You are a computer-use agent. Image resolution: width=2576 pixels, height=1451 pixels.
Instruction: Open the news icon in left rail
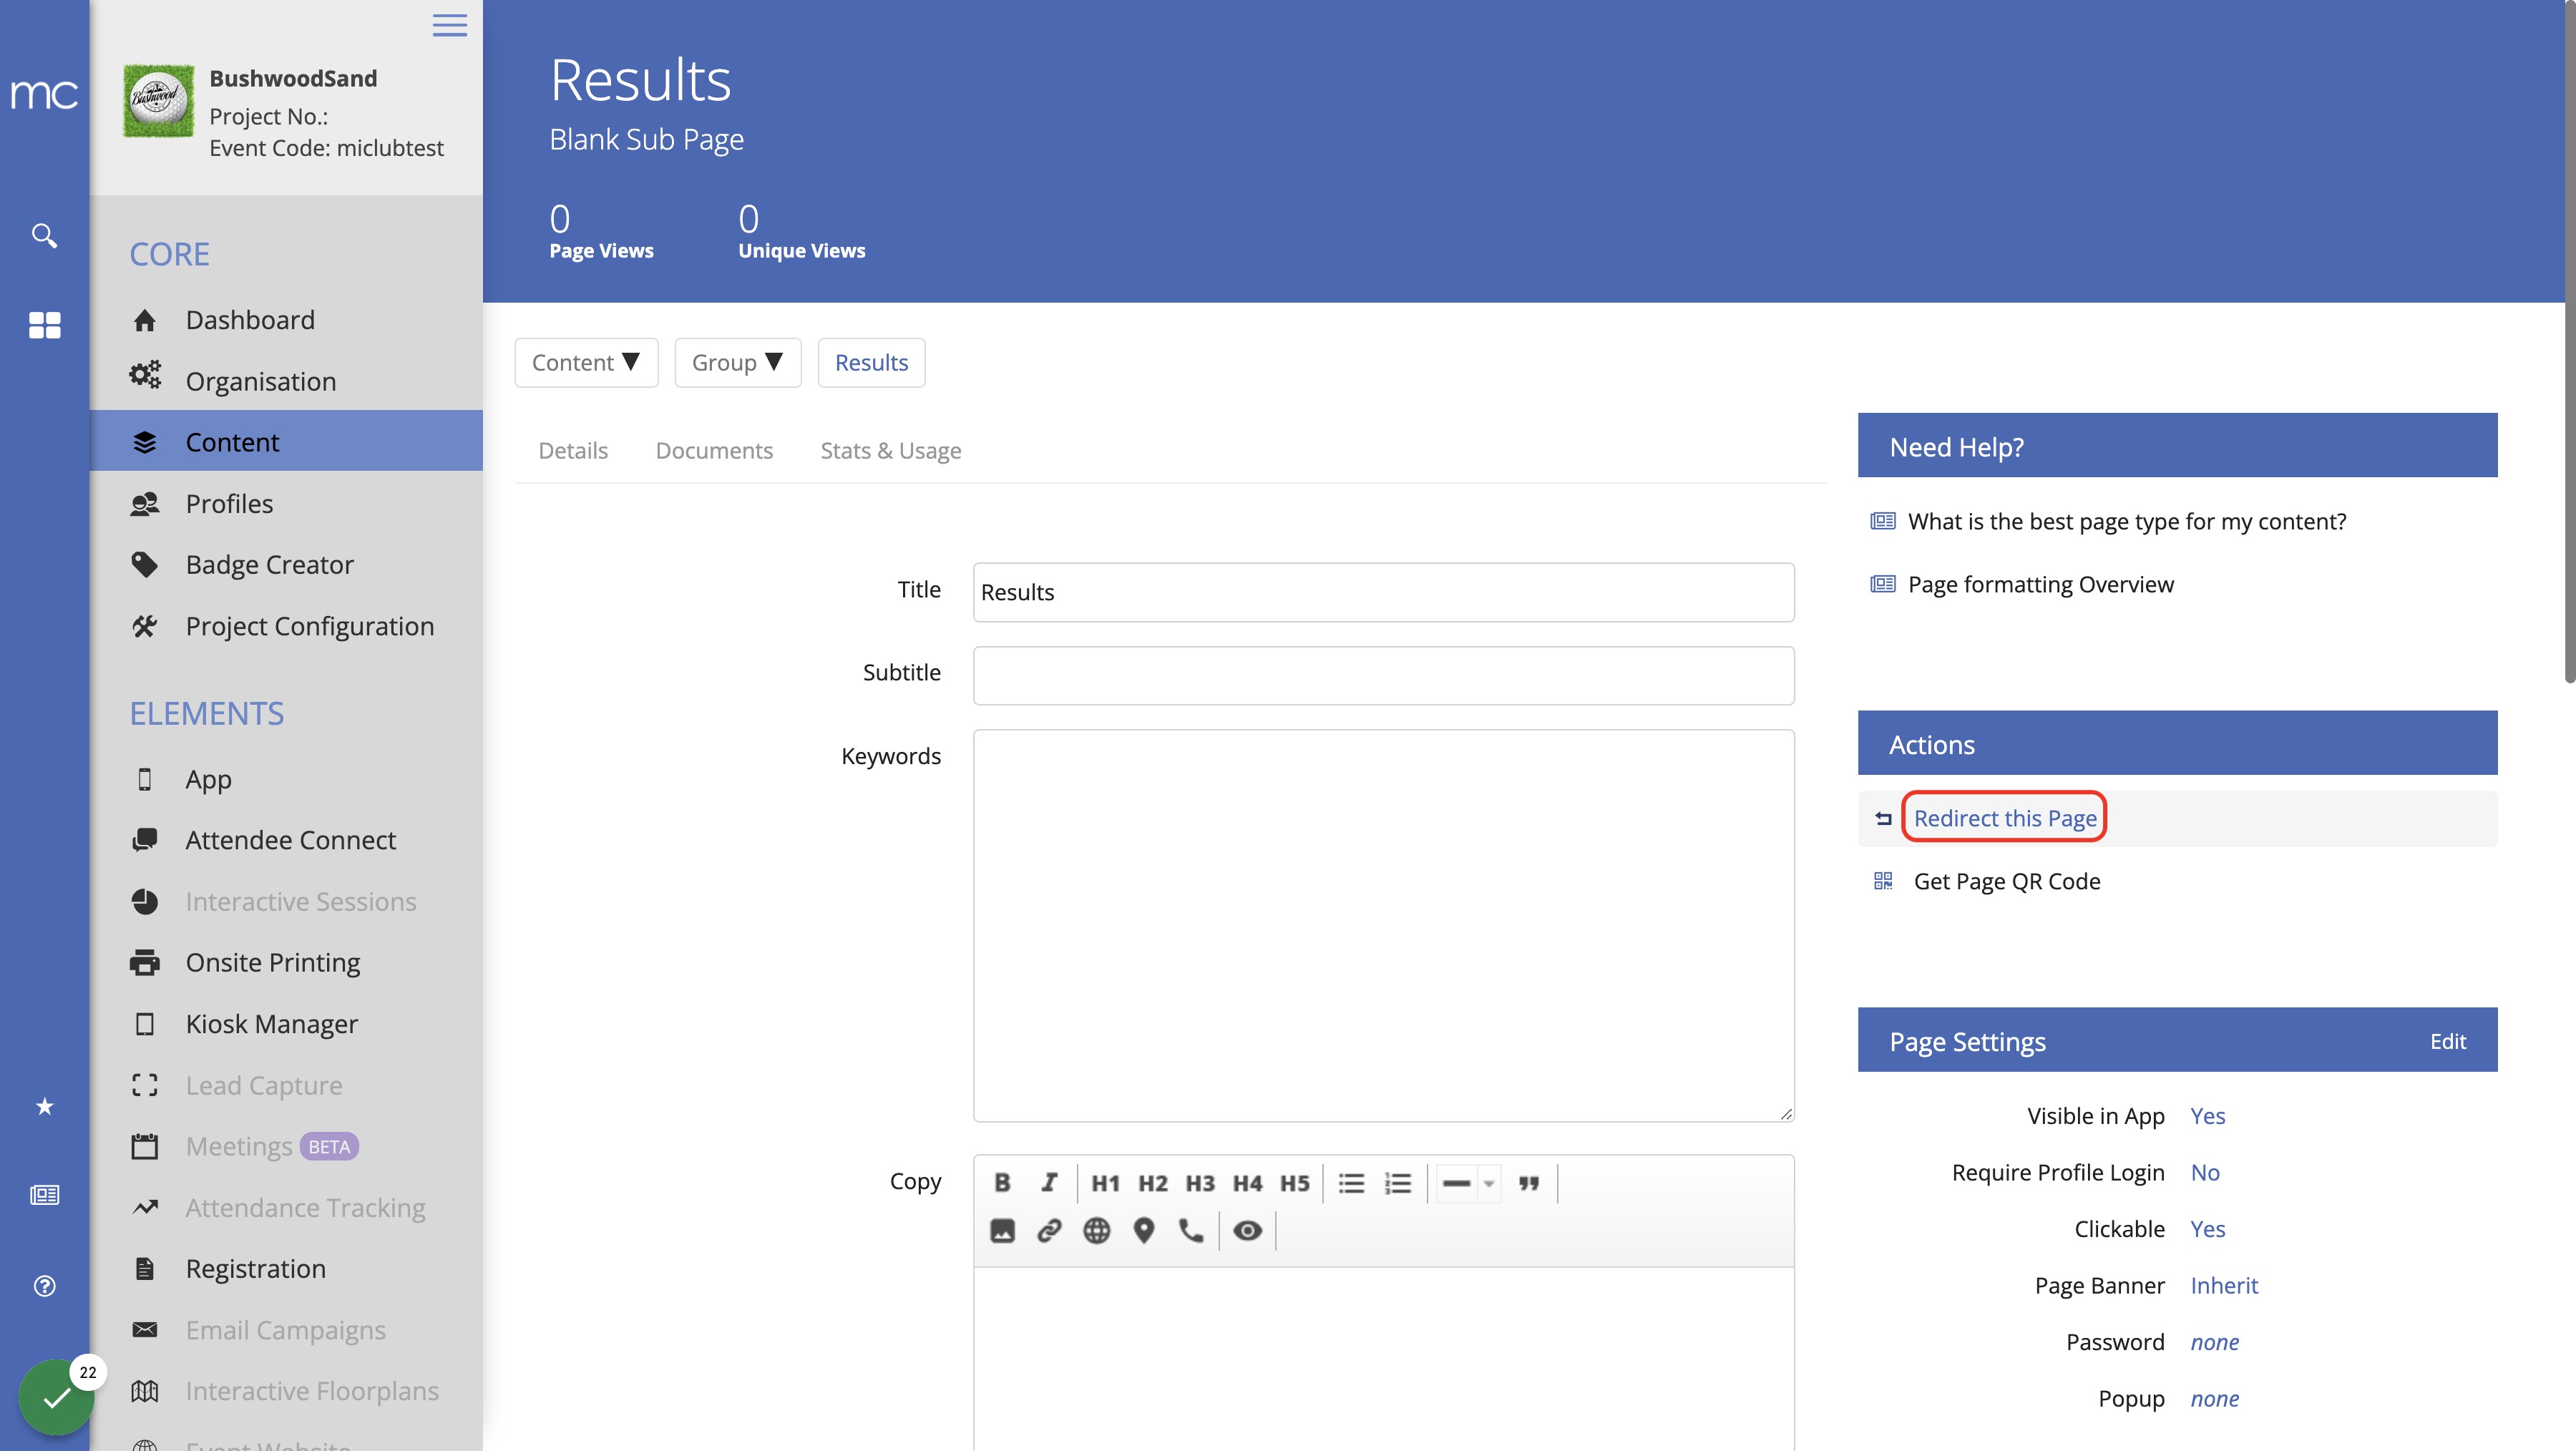[x=44, y=1195]
